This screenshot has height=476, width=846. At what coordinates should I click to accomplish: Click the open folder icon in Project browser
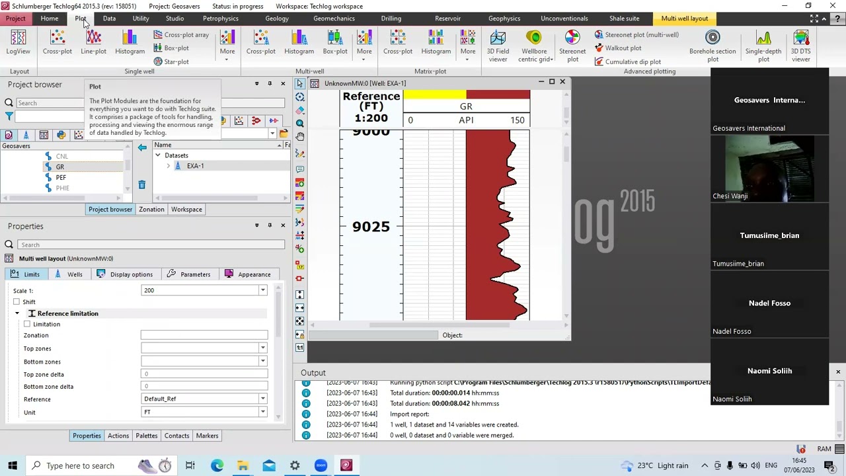(284, 134)
